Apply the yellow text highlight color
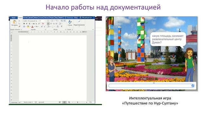 coord(28,27)
